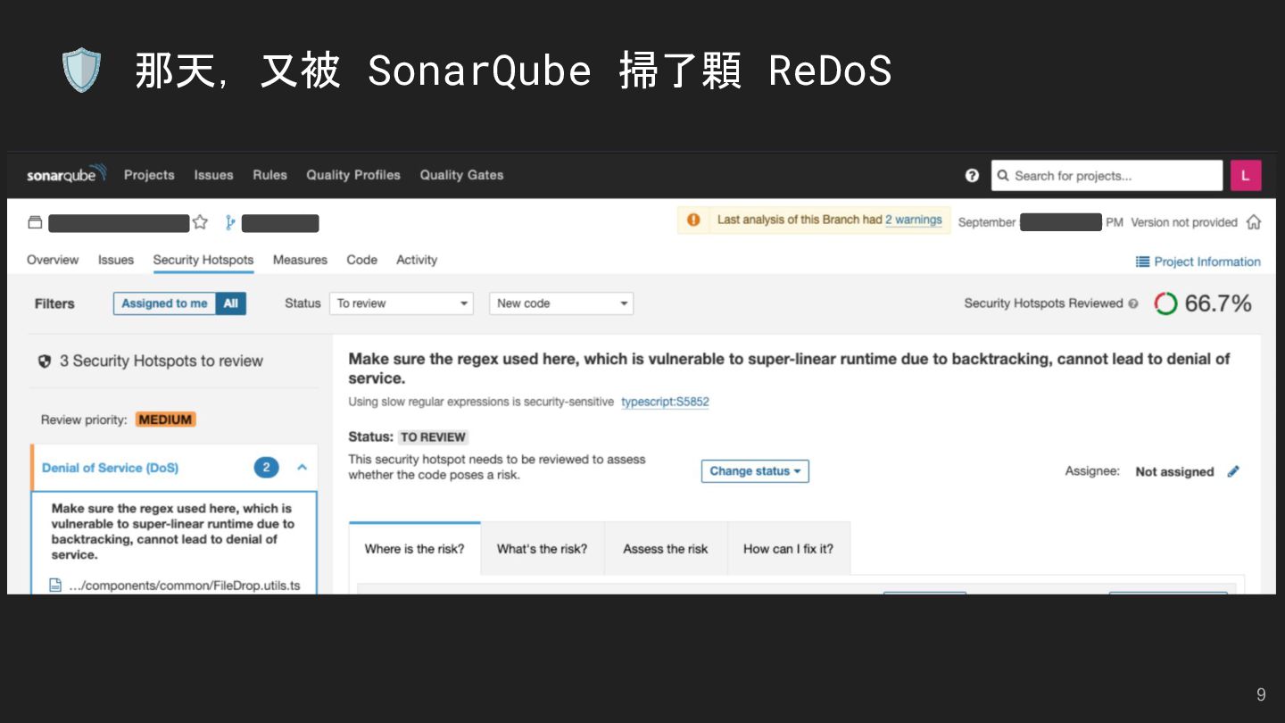Click the DoS count badge 2
1285x723 pixels.
pyautogui.click(x=266, y=468)
